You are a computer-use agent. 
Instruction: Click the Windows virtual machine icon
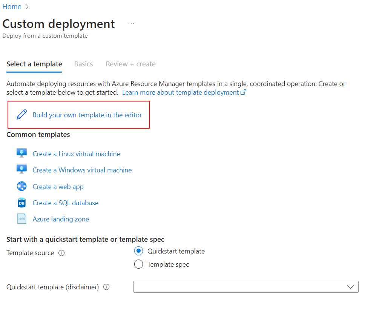point(21,169)
